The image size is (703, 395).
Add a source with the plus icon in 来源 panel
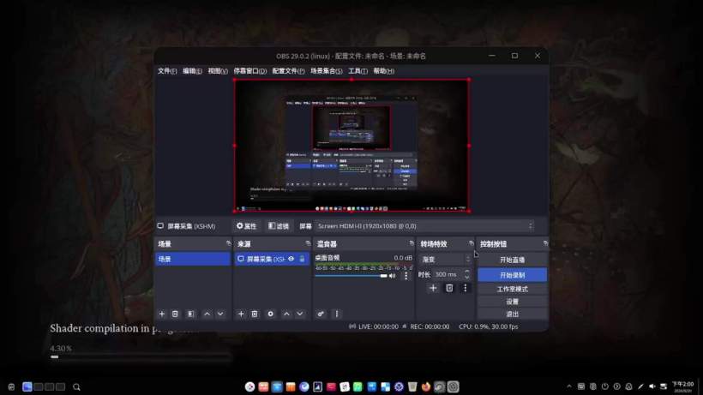click(x=241, y=314)
